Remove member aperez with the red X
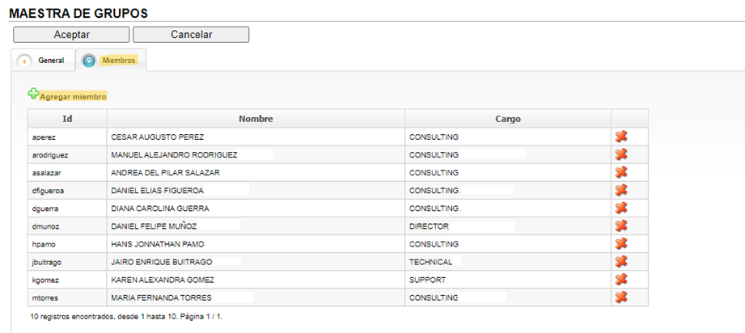This screenshot has width=745, height=333. [x=621, y=137]
